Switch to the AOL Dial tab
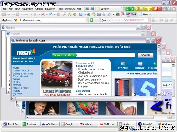 (x=50, y=124)
